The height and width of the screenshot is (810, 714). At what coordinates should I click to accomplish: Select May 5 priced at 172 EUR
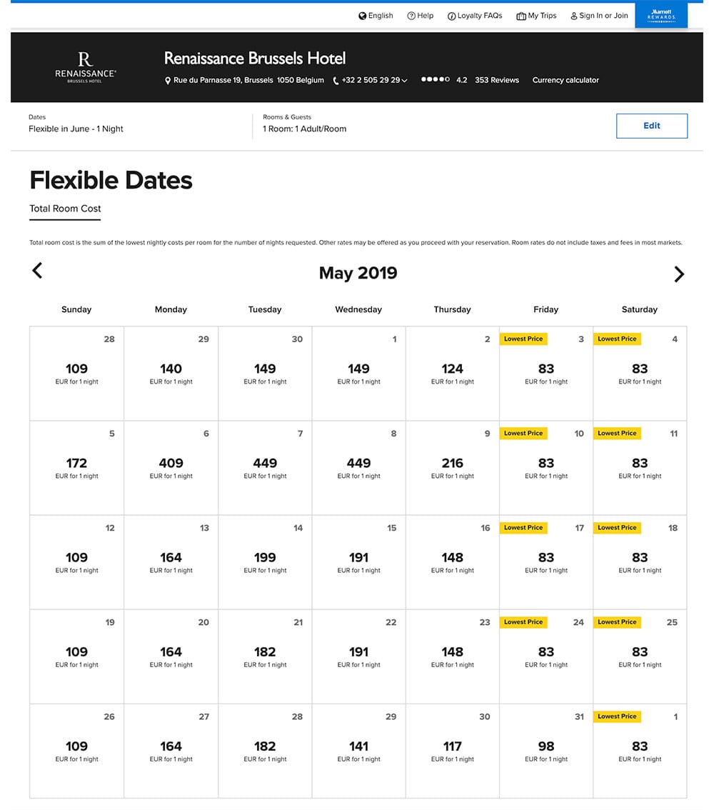[x=76, y=468]
